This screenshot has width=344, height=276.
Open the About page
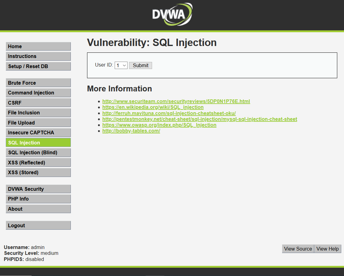click(38, 209)
